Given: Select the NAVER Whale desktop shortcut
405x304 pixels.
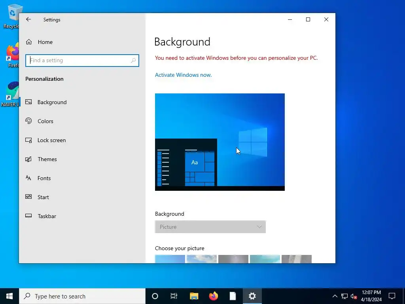Looking at the screenshot, I should (x=10, y=94).
